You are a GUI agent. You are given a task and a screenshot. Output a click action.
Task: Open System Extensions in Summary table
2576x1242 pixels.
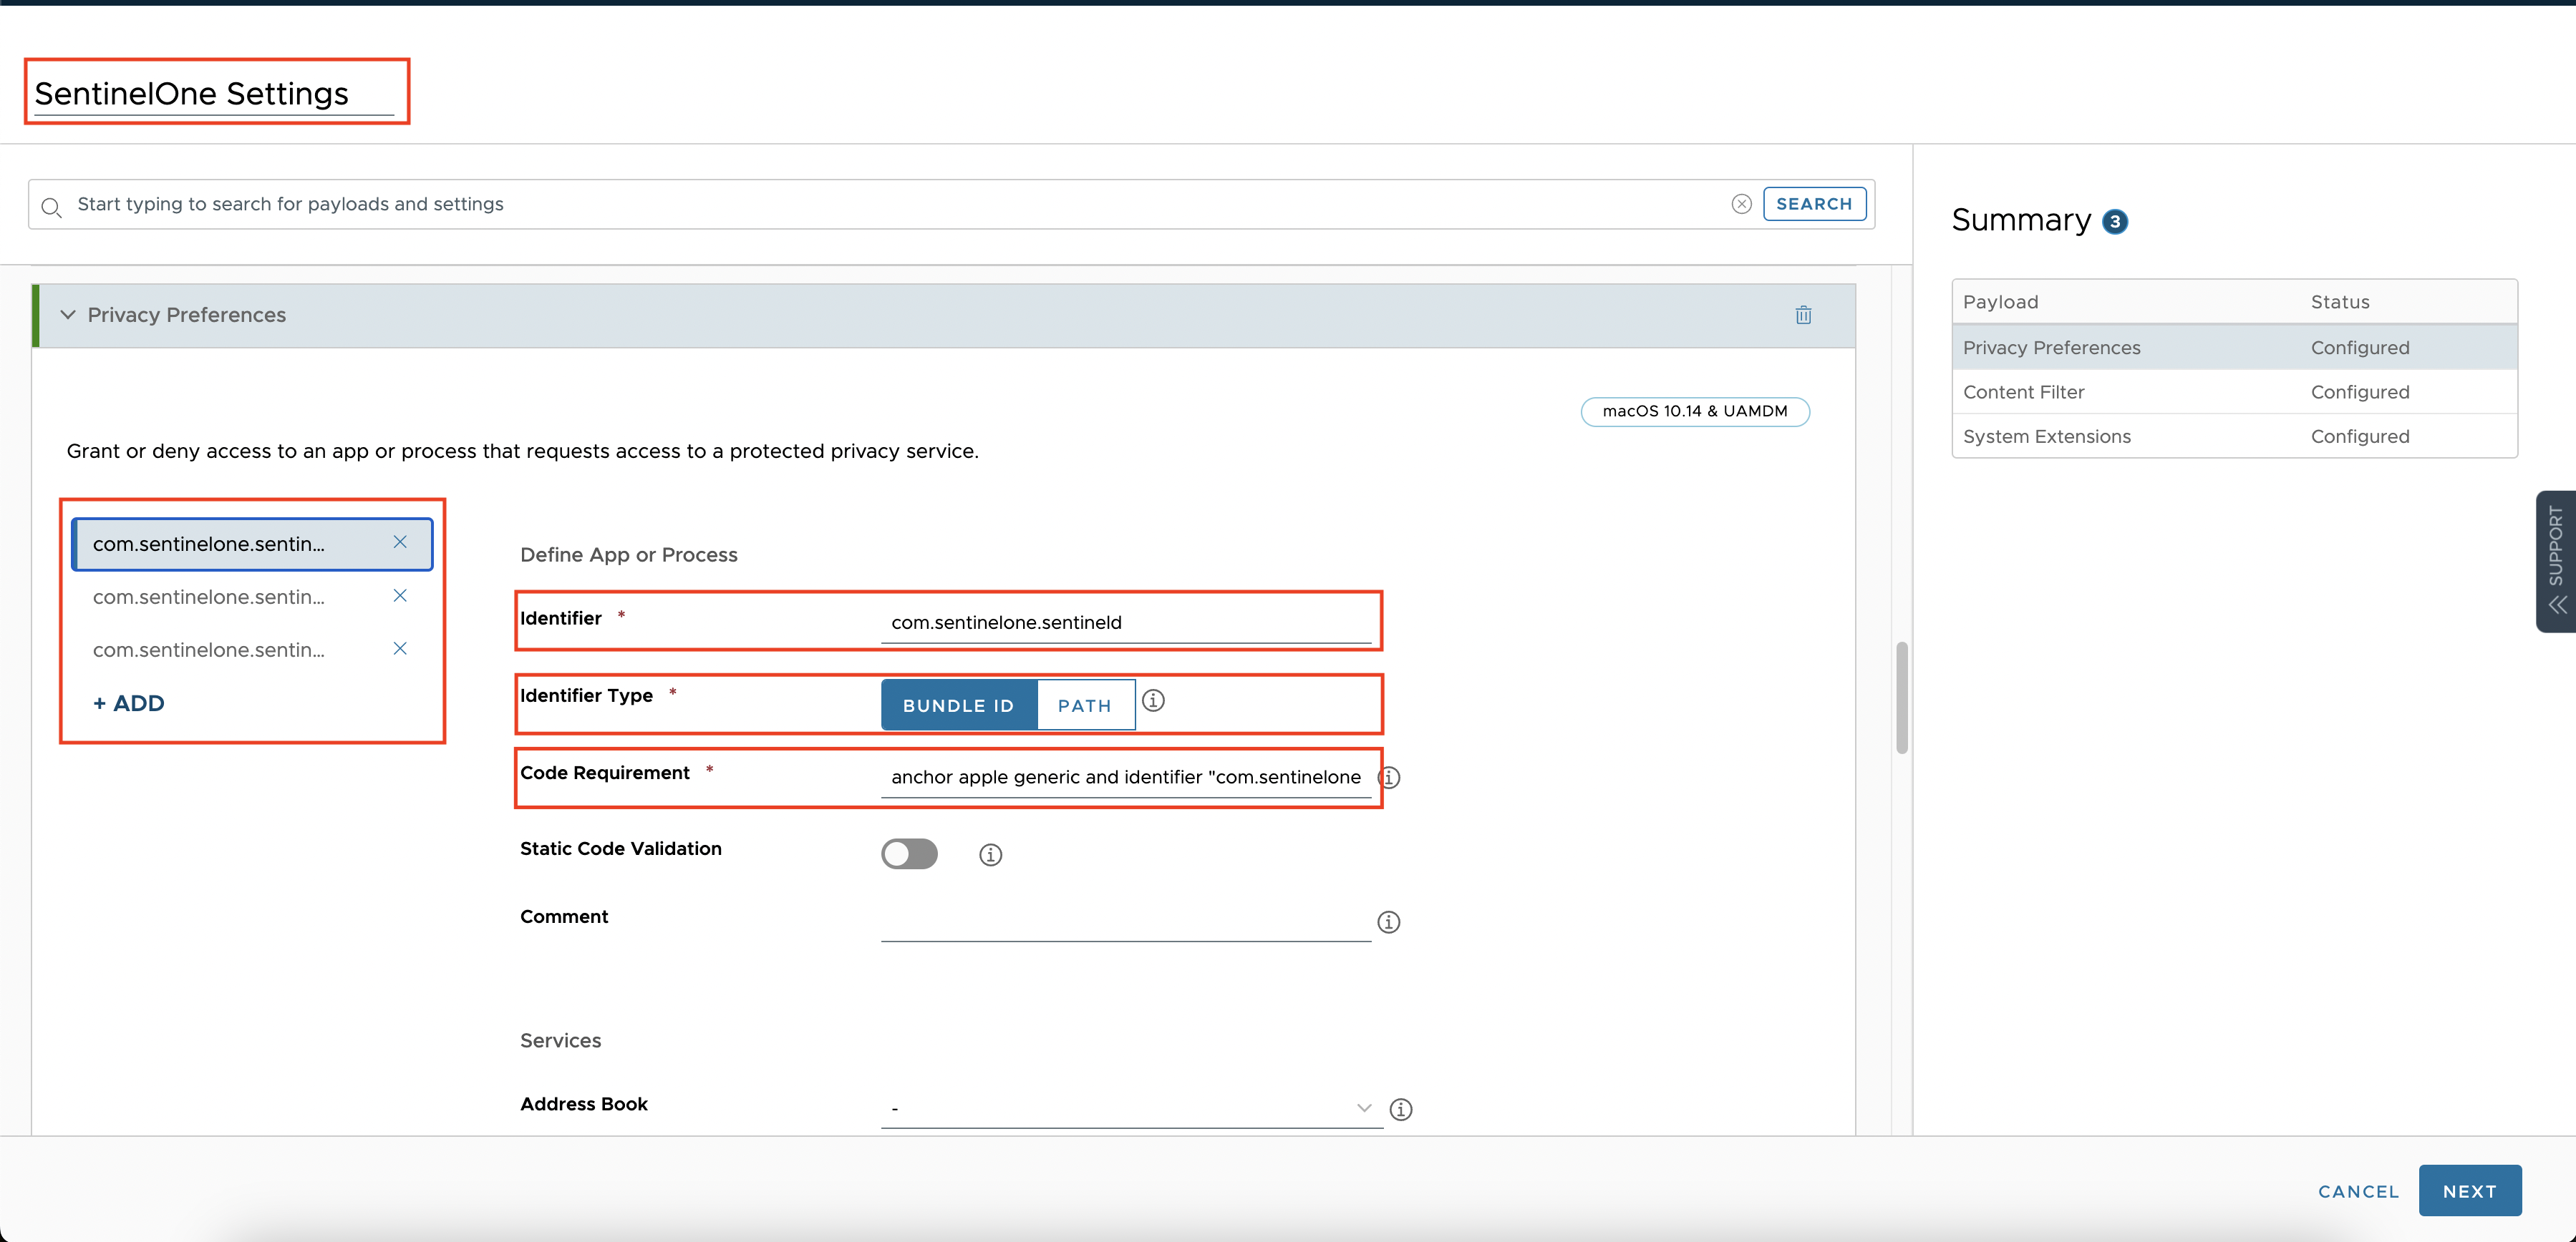click(x=2234, y=436)
